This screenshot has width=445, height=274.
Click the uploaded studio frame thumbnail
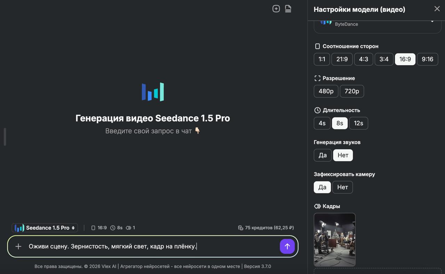(334, 240)
